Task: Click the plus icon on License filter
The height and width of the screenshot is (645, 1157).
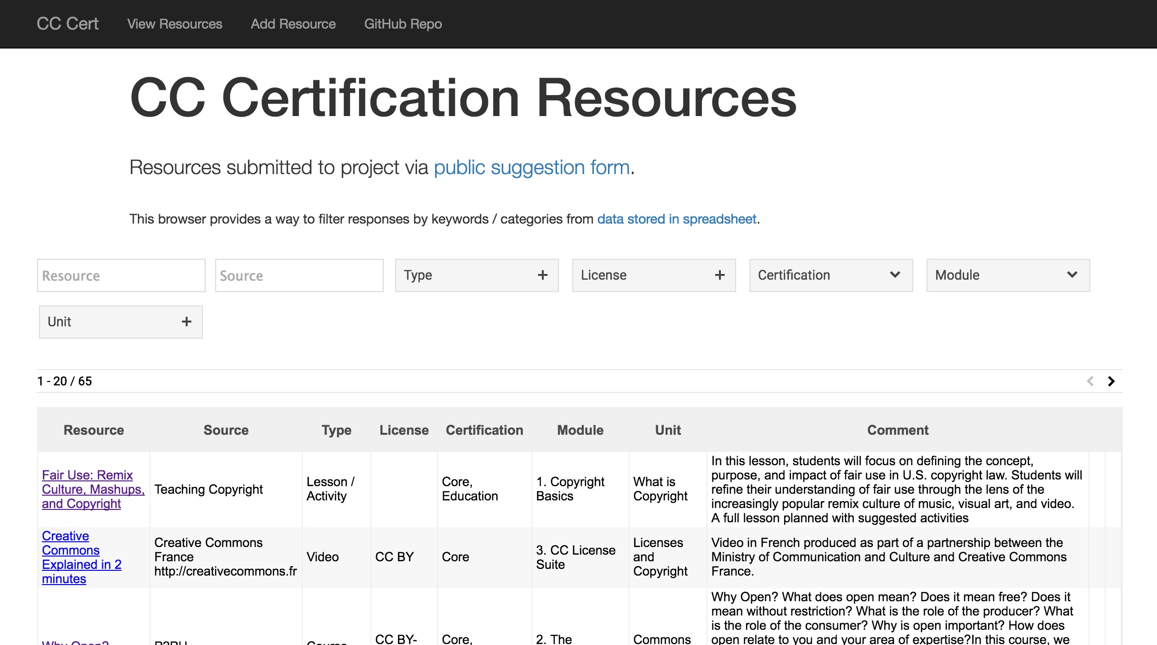Action: 719,275
